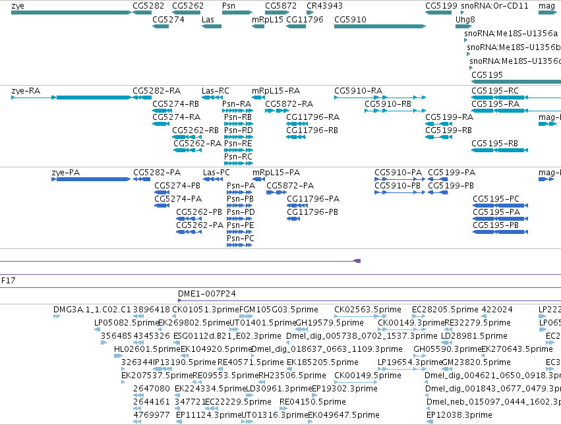
Task: Open the CG5262-RB transcript label
Action: pyautogui.click(x=195, y=130)
